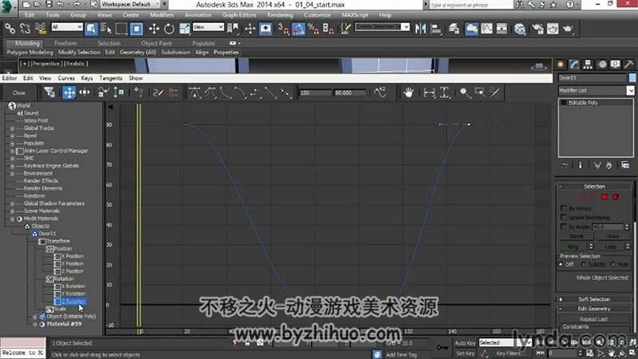Open the Graph Editors menu
This screenshot has width=638, height=359.
coord(239,15)
